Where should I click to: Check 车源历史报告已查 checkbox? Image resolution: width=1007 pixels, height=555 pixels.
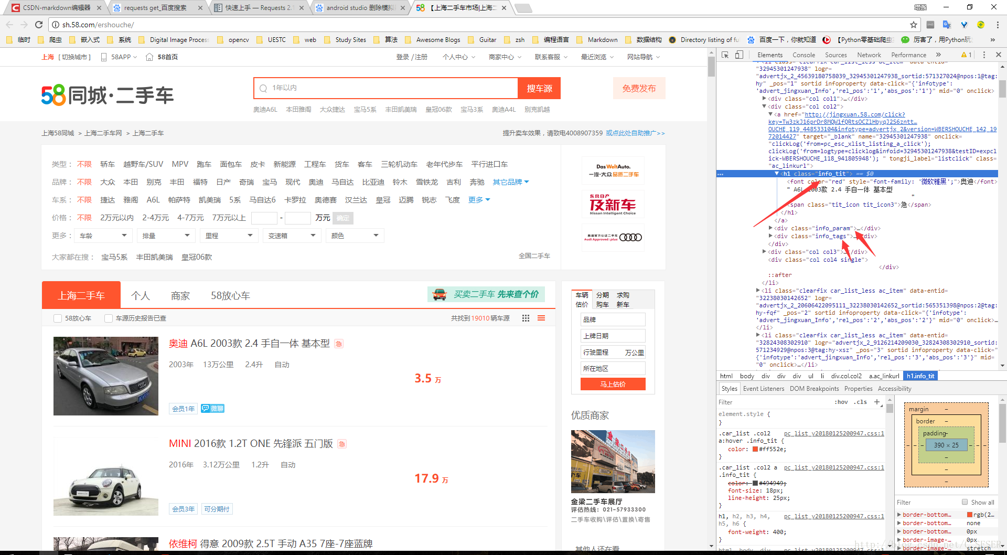[109, 318]
